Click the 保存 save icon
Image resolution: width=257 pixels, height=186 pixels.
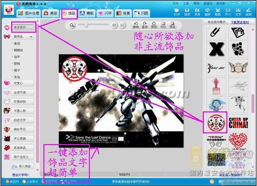[187, 12]
